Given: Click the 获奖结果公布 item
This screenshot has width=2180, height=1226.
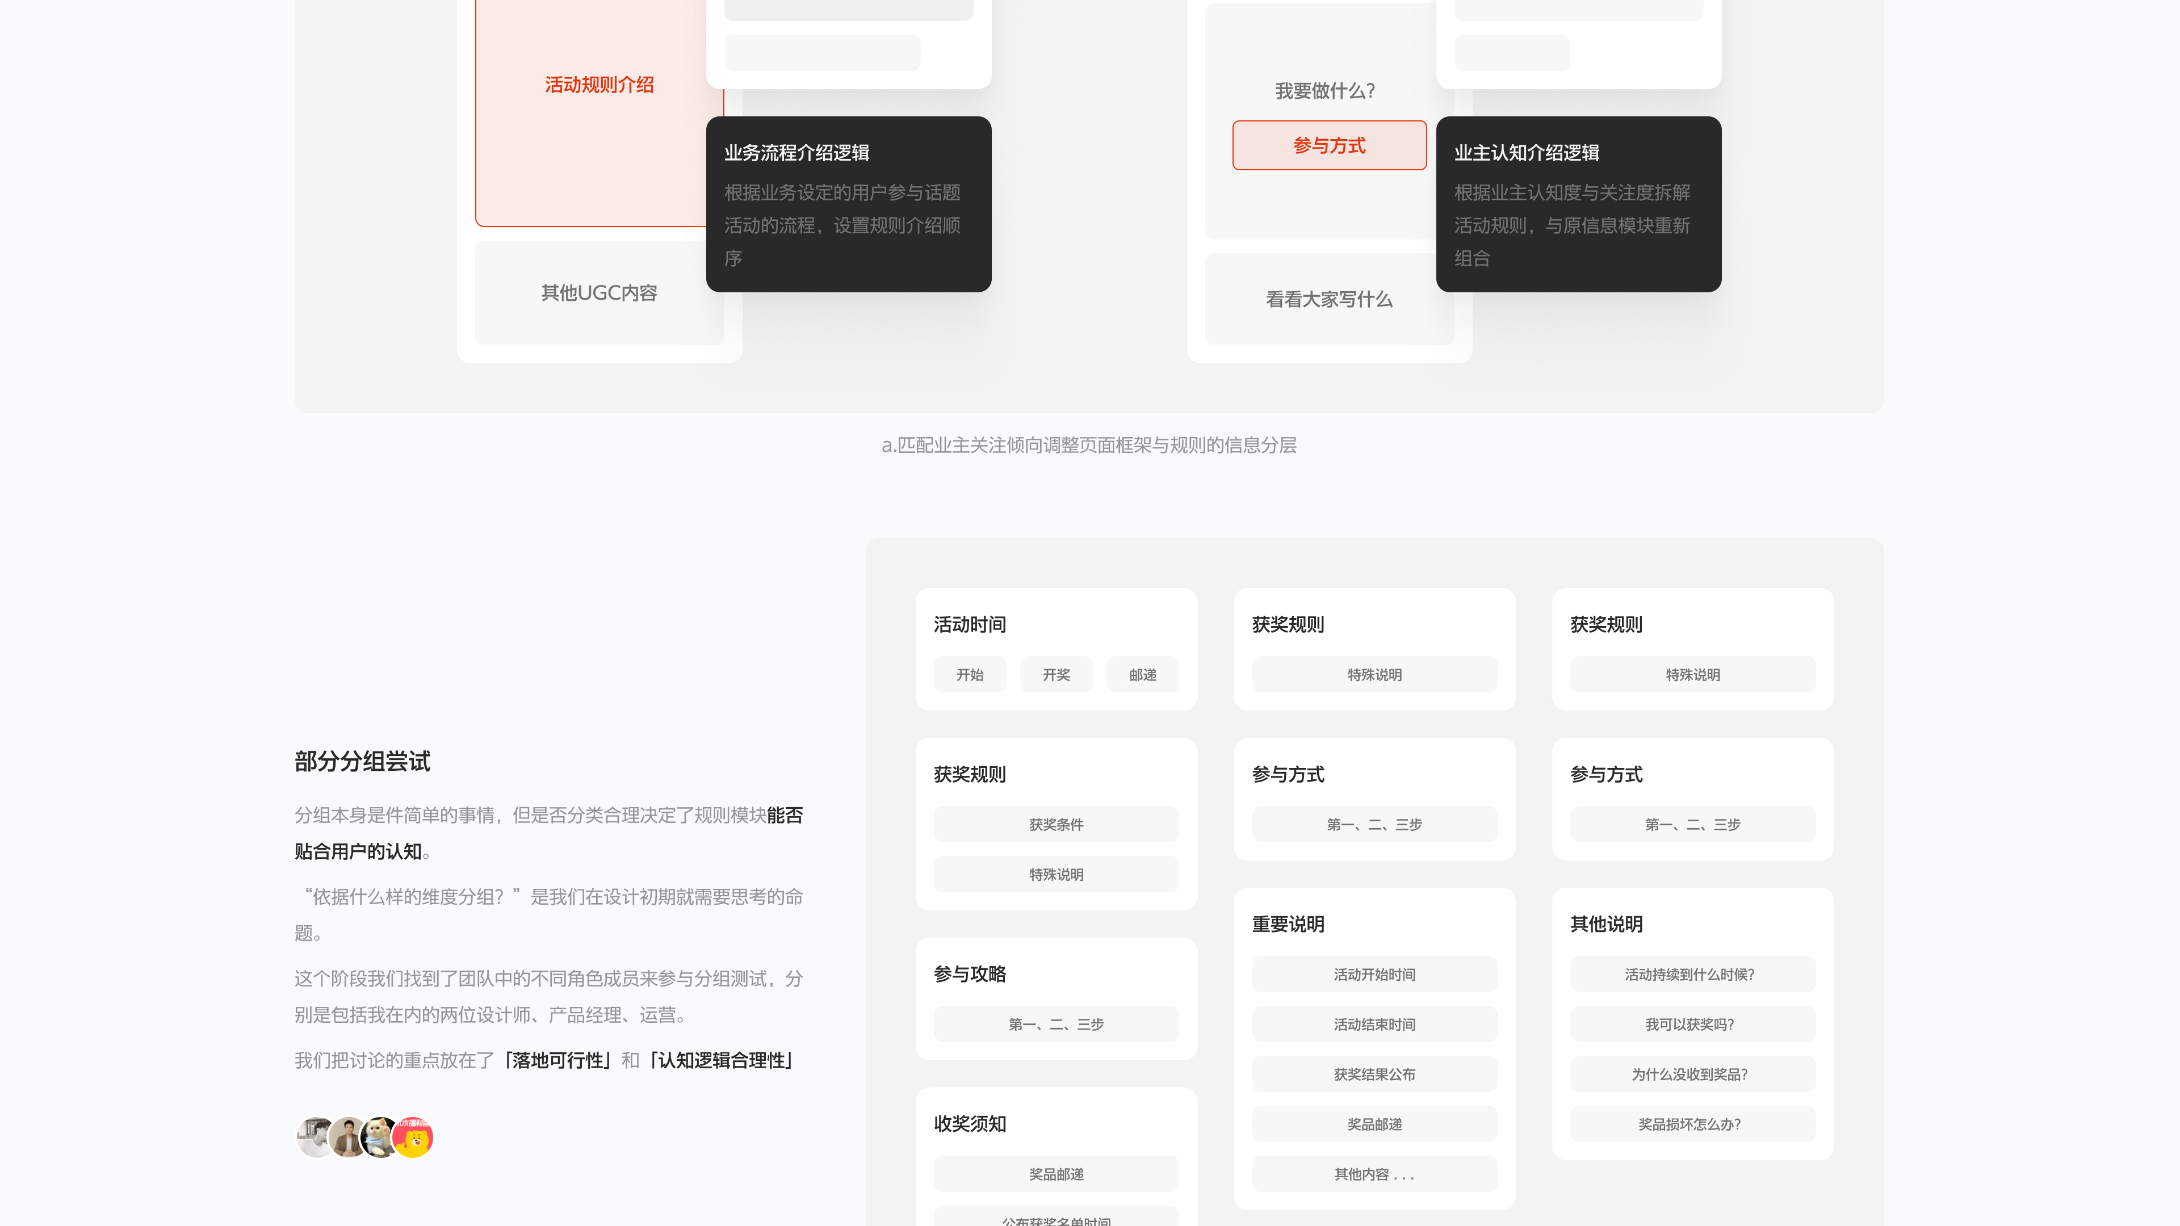Looking at the screenshot, I should tap(1374, 1074).
